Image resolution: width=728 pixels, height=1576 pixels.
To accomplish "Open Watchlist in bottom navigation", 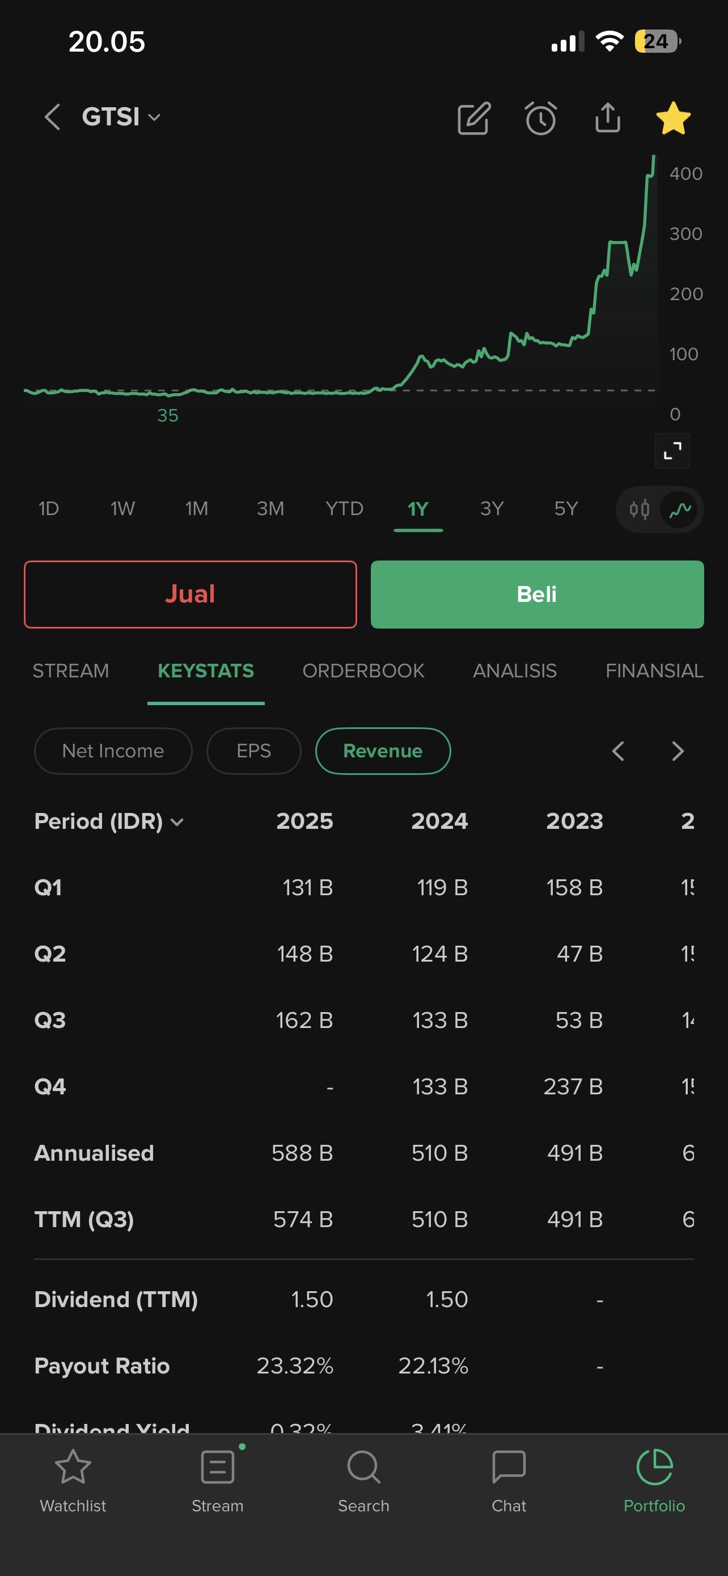I will 73,1479.
